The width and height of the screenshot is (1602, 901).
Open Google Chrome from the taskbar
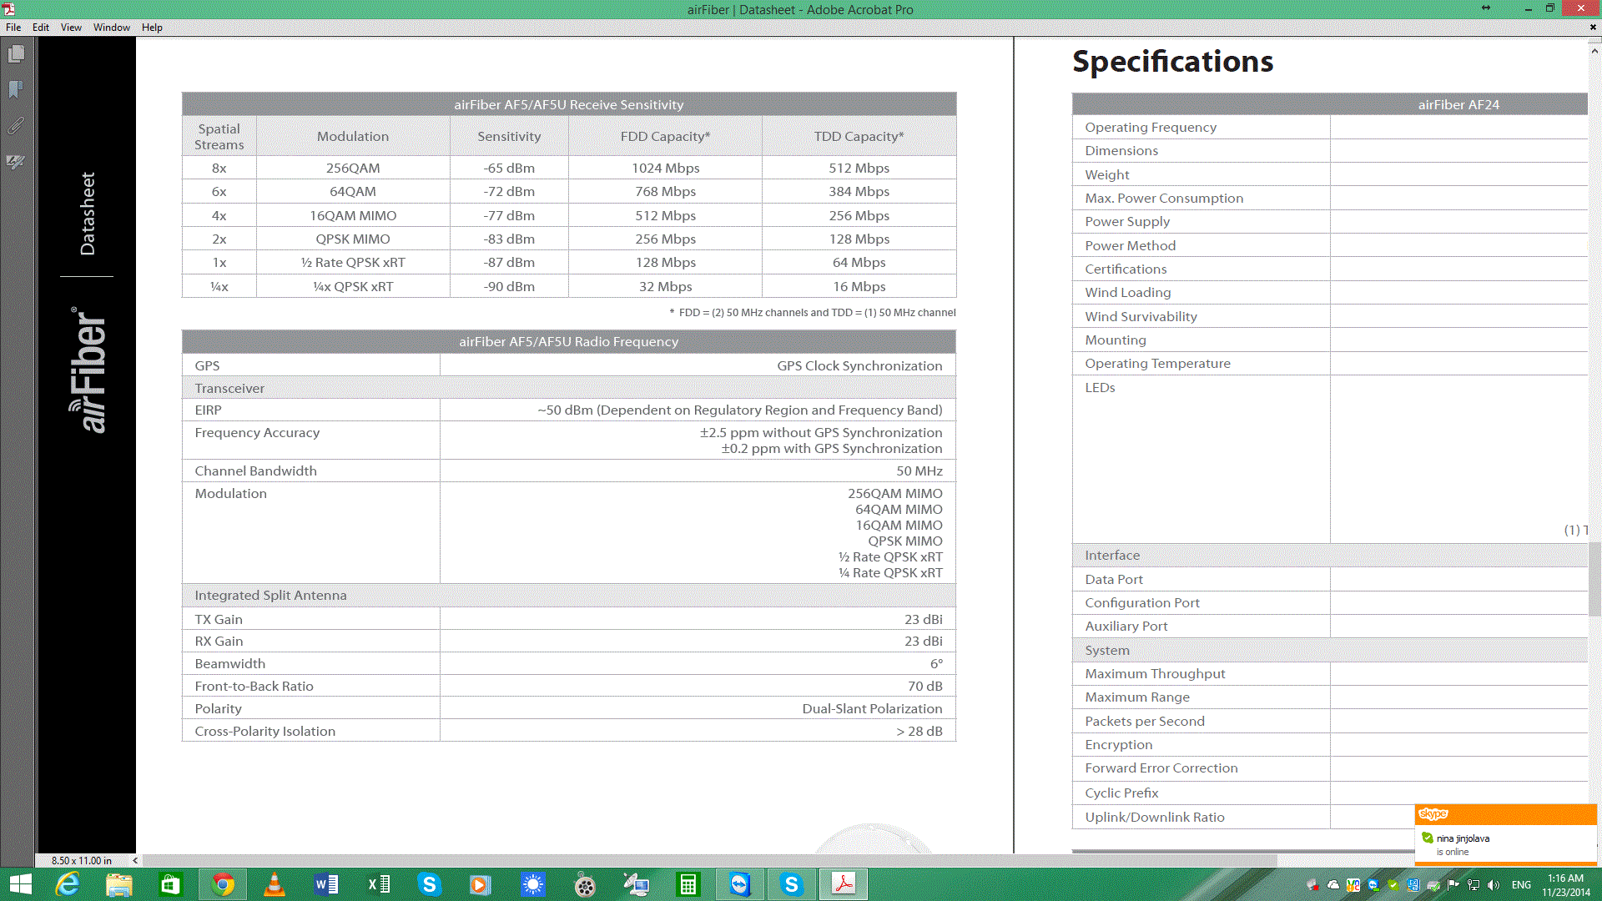pos(223,884)
